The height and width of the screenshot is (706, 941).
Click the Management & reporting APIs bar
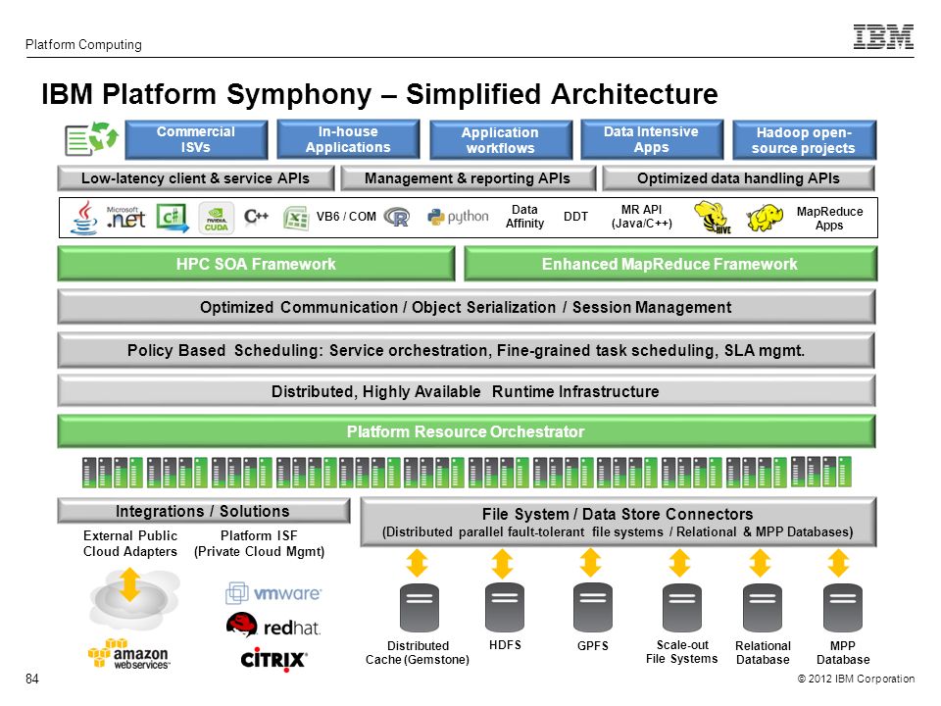[x=469, y=178]
